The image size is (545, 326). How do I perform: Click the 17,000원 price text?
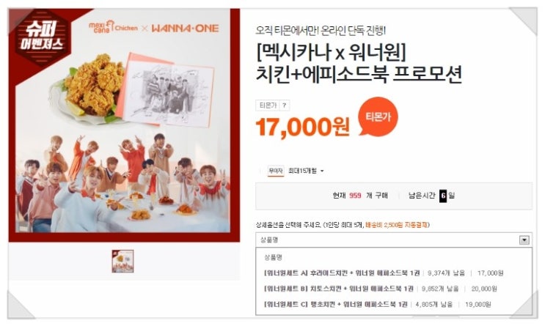(x=303, y=127)
